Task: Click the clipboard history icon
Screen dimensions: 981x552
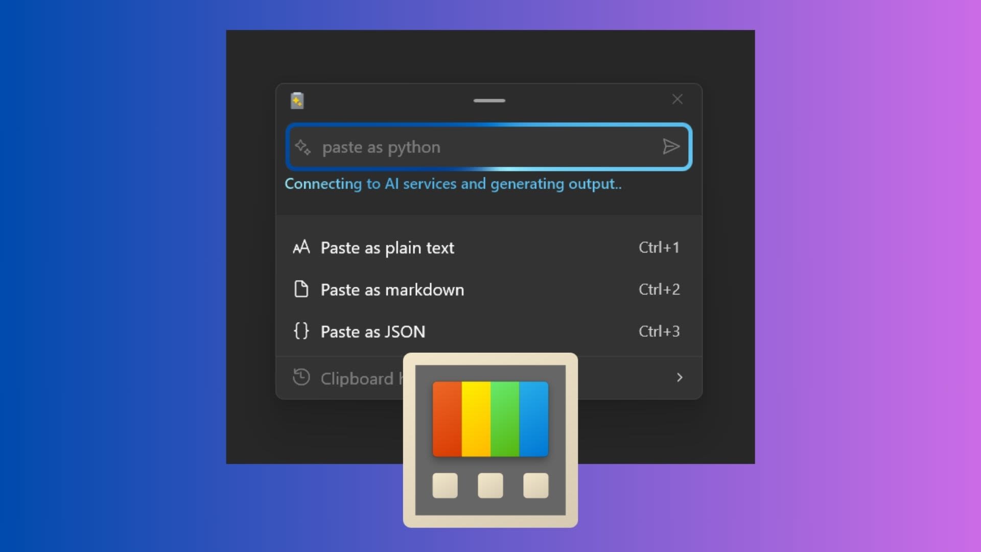Action: [x=301, y=377]
